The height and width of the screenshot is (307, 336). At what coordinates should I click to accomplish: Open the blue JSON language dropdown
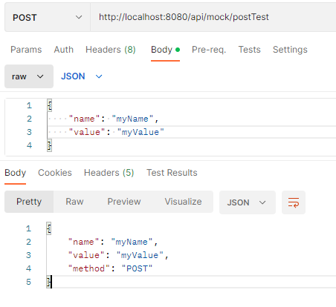pos(82,76)
